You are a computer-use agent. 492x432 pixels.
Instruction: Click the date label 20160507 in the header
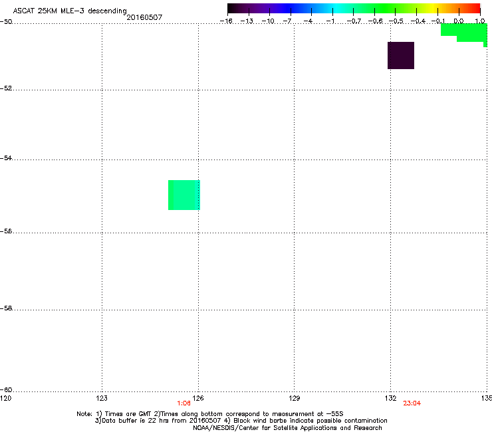[x=144, y=17]
